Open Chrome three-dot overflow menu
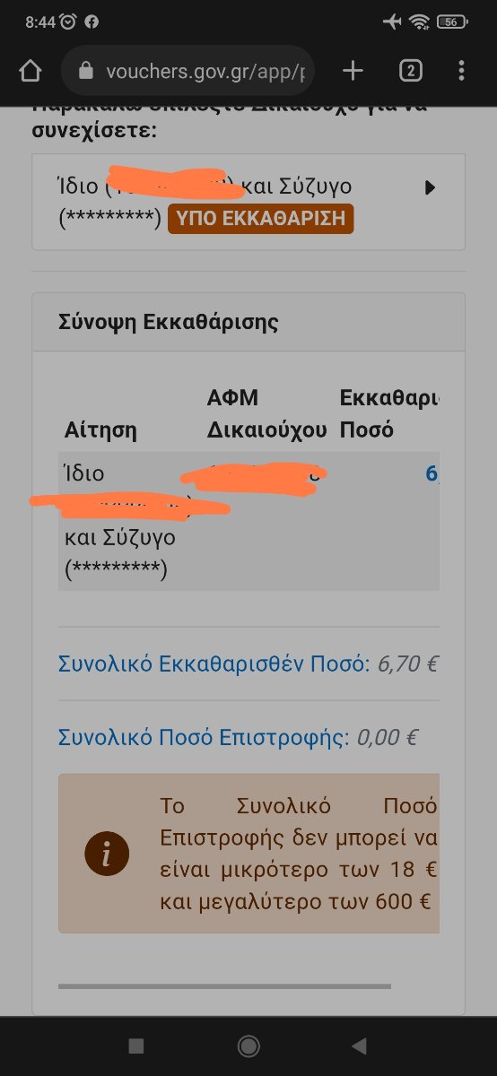The height and width of the screenshot is (1076, 497). [461, 71]
